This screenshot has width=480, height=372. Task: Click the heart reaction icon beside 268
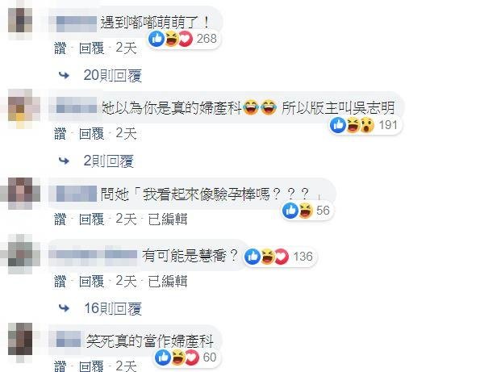(186, 39)
